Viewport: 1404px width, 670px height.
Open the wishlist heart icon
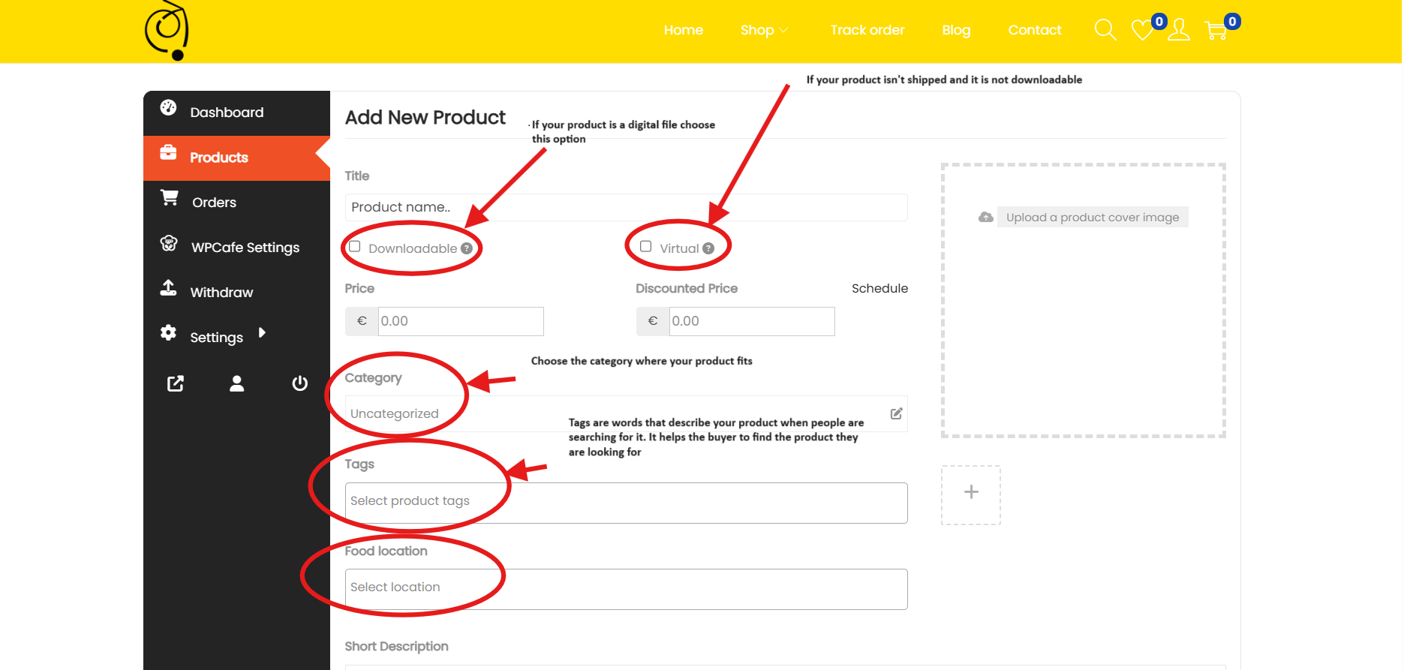point(1142,30)
